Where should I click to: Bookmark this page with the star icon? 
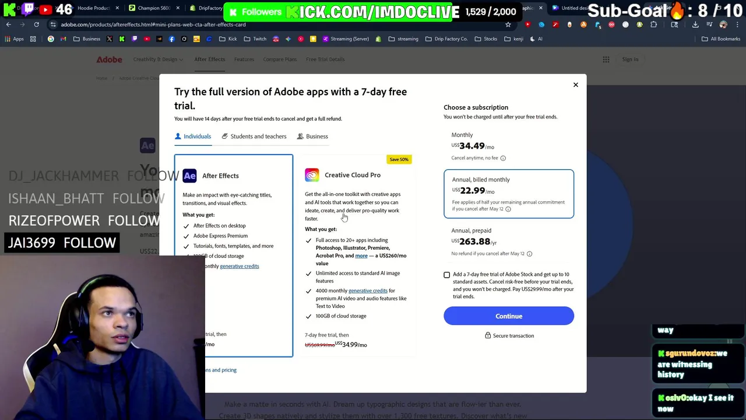point(508,24)
